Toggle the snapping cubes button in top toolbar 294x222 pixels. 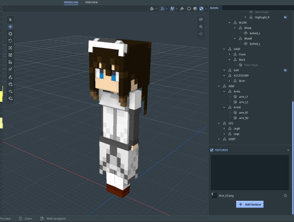[x=172, y=9]
